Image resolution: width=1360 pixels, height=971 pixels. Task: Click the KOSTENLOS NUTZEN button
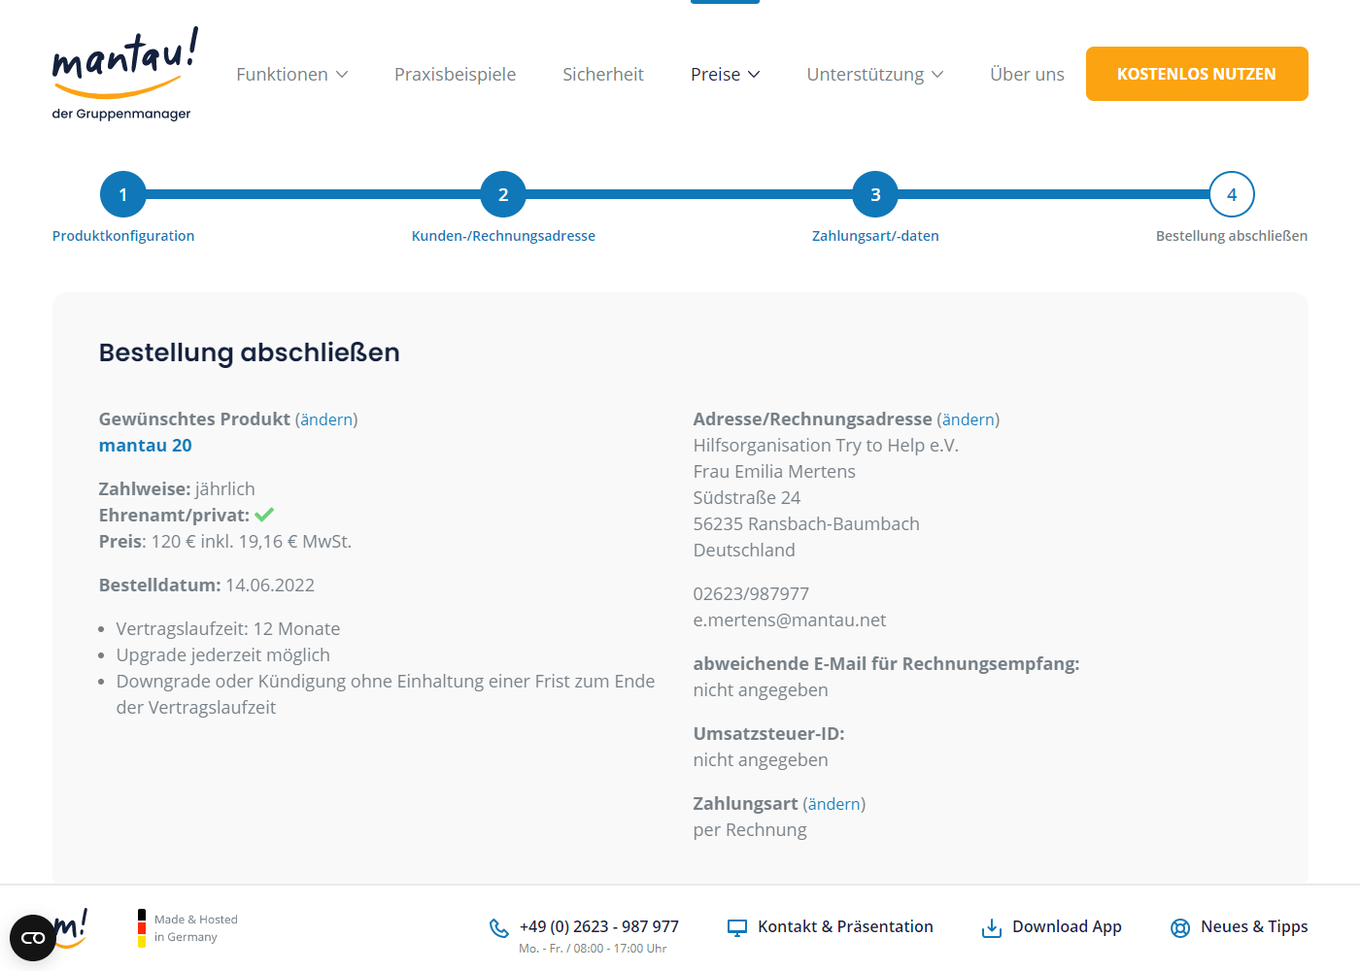[1197, 74]
